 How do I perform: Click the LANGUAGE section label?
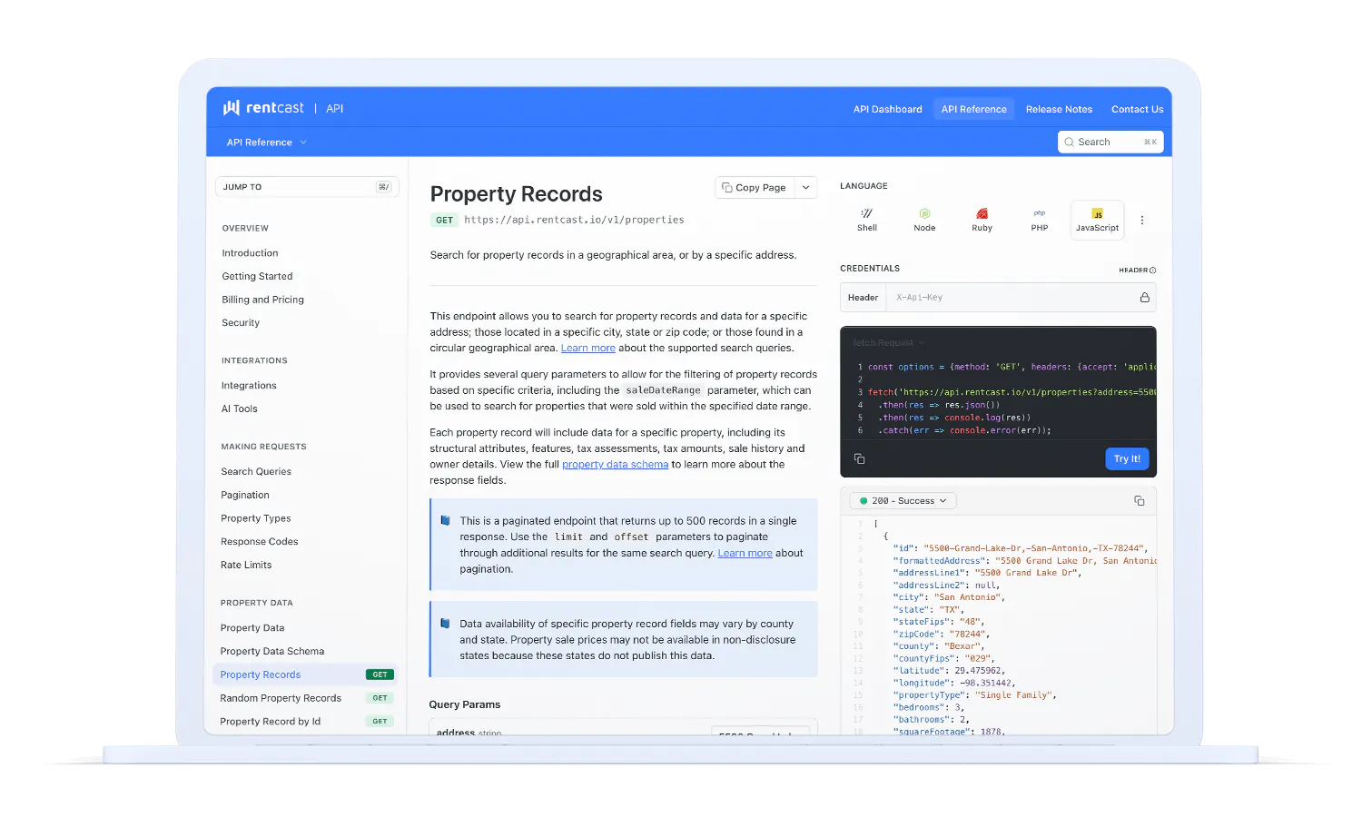pos(864,186)
